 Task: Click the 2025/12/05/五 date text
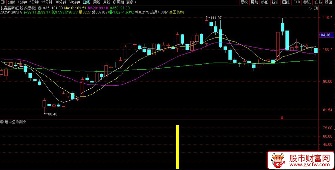coord(11,12)
